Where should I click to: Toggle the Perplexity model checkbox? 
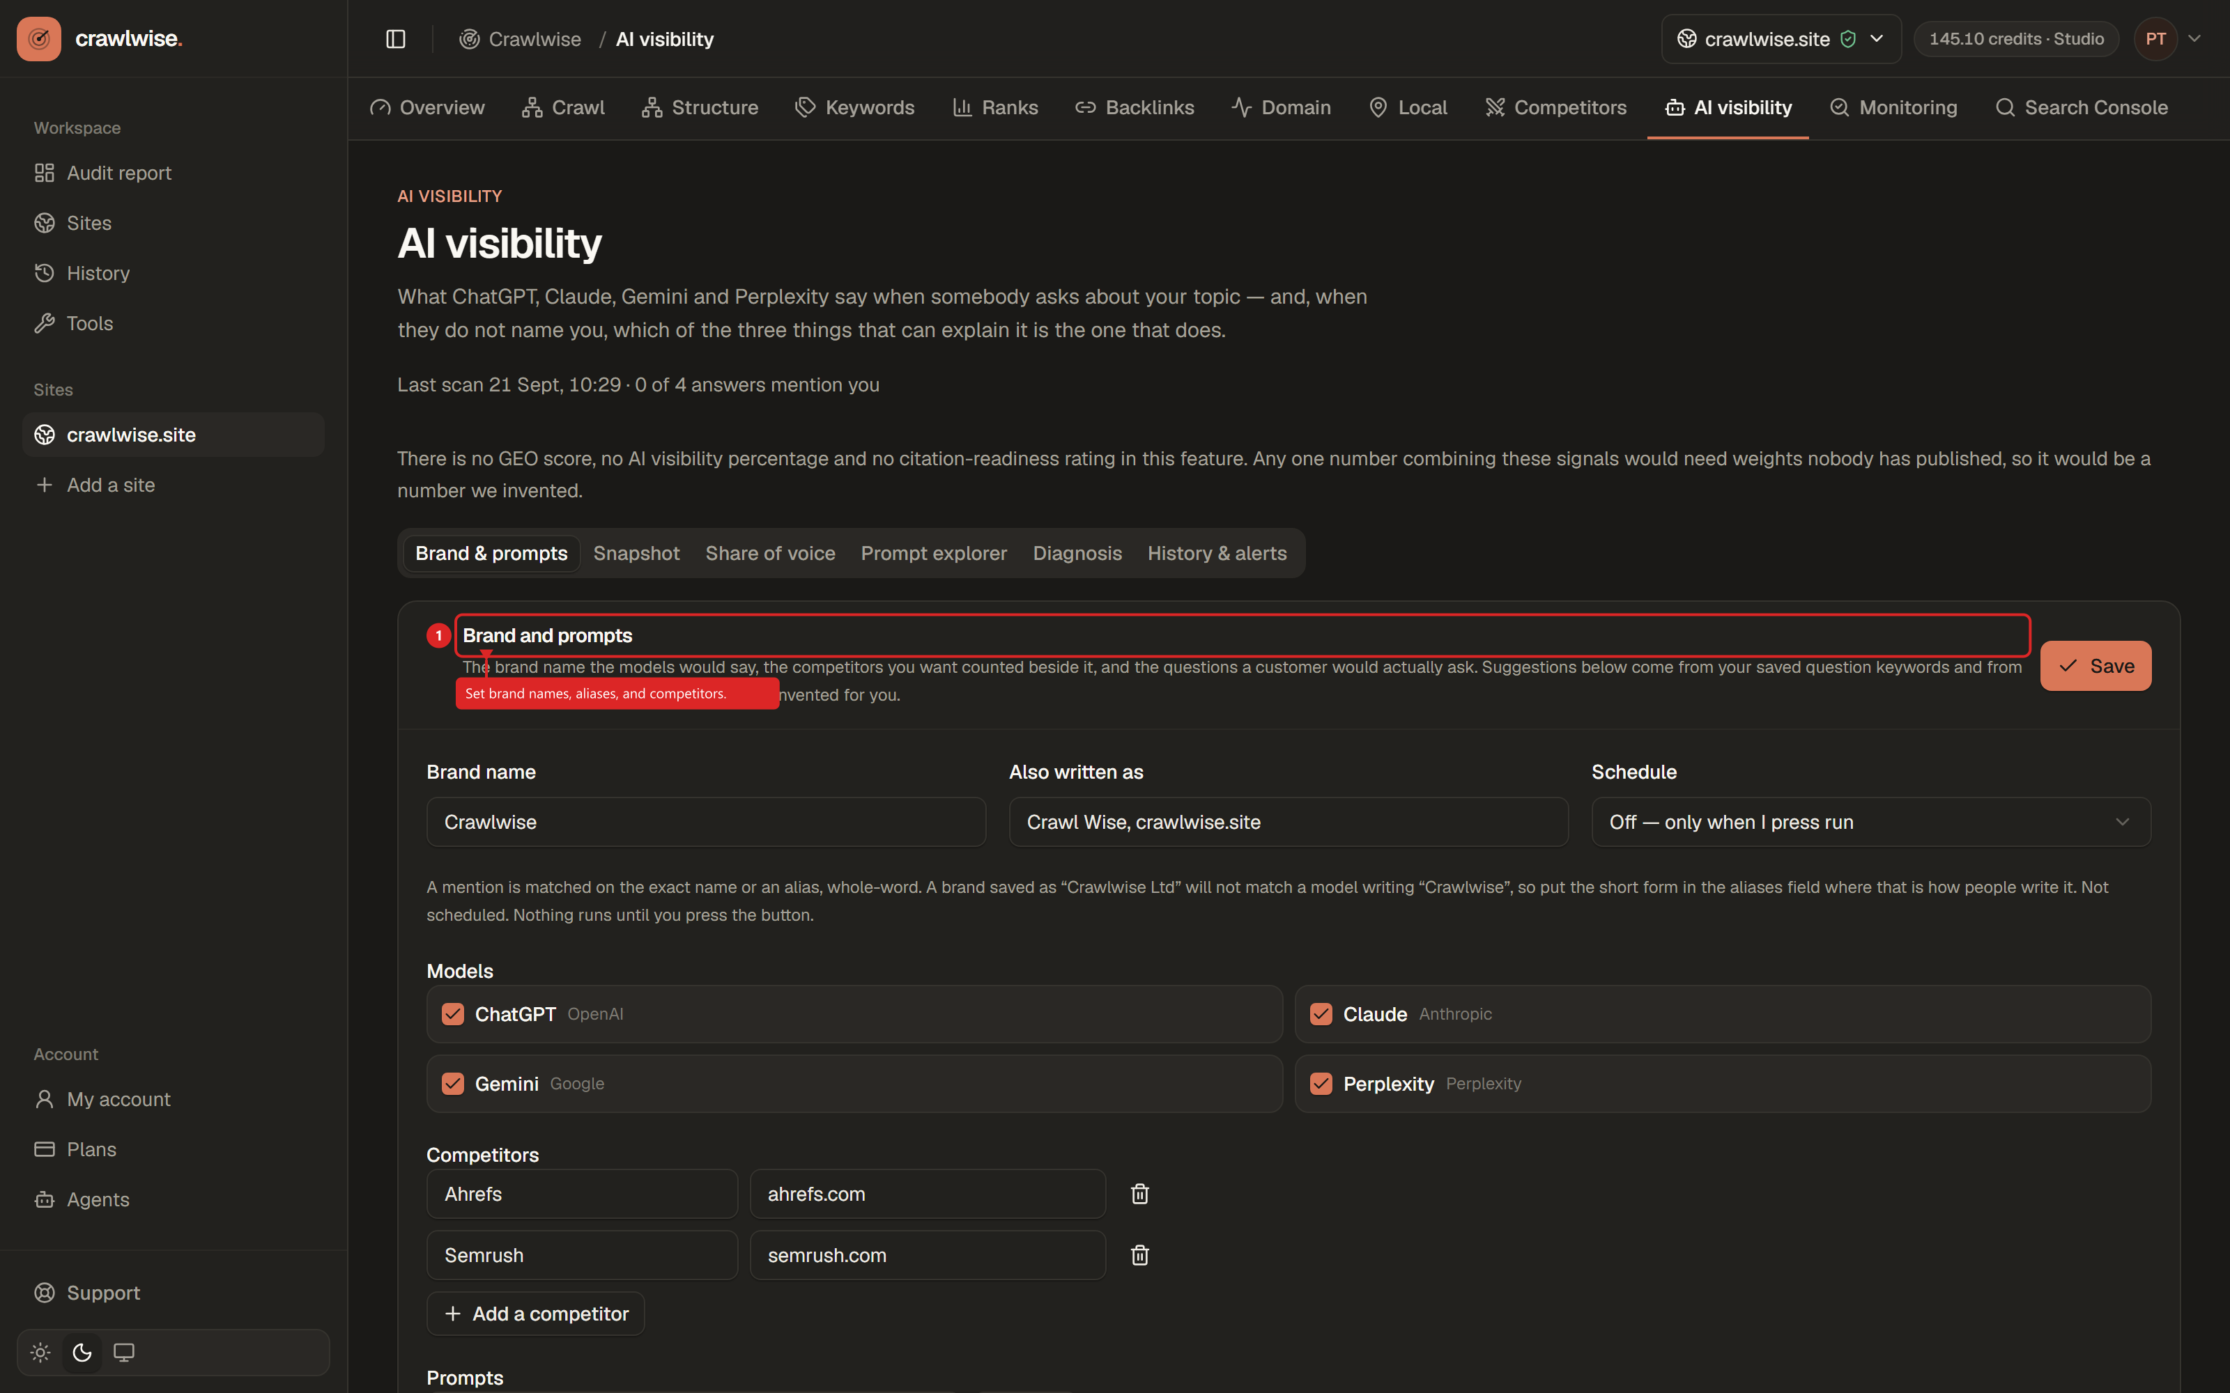coord(1321,1084)
